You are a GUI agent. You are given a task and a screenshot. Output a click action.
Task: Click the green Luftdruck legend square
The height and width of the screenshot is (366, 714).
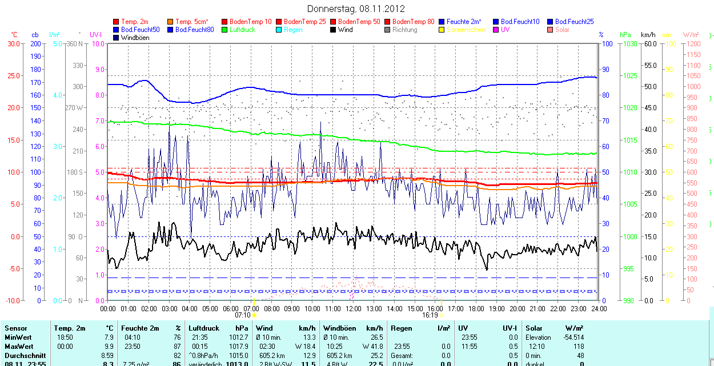click(225, 30)
